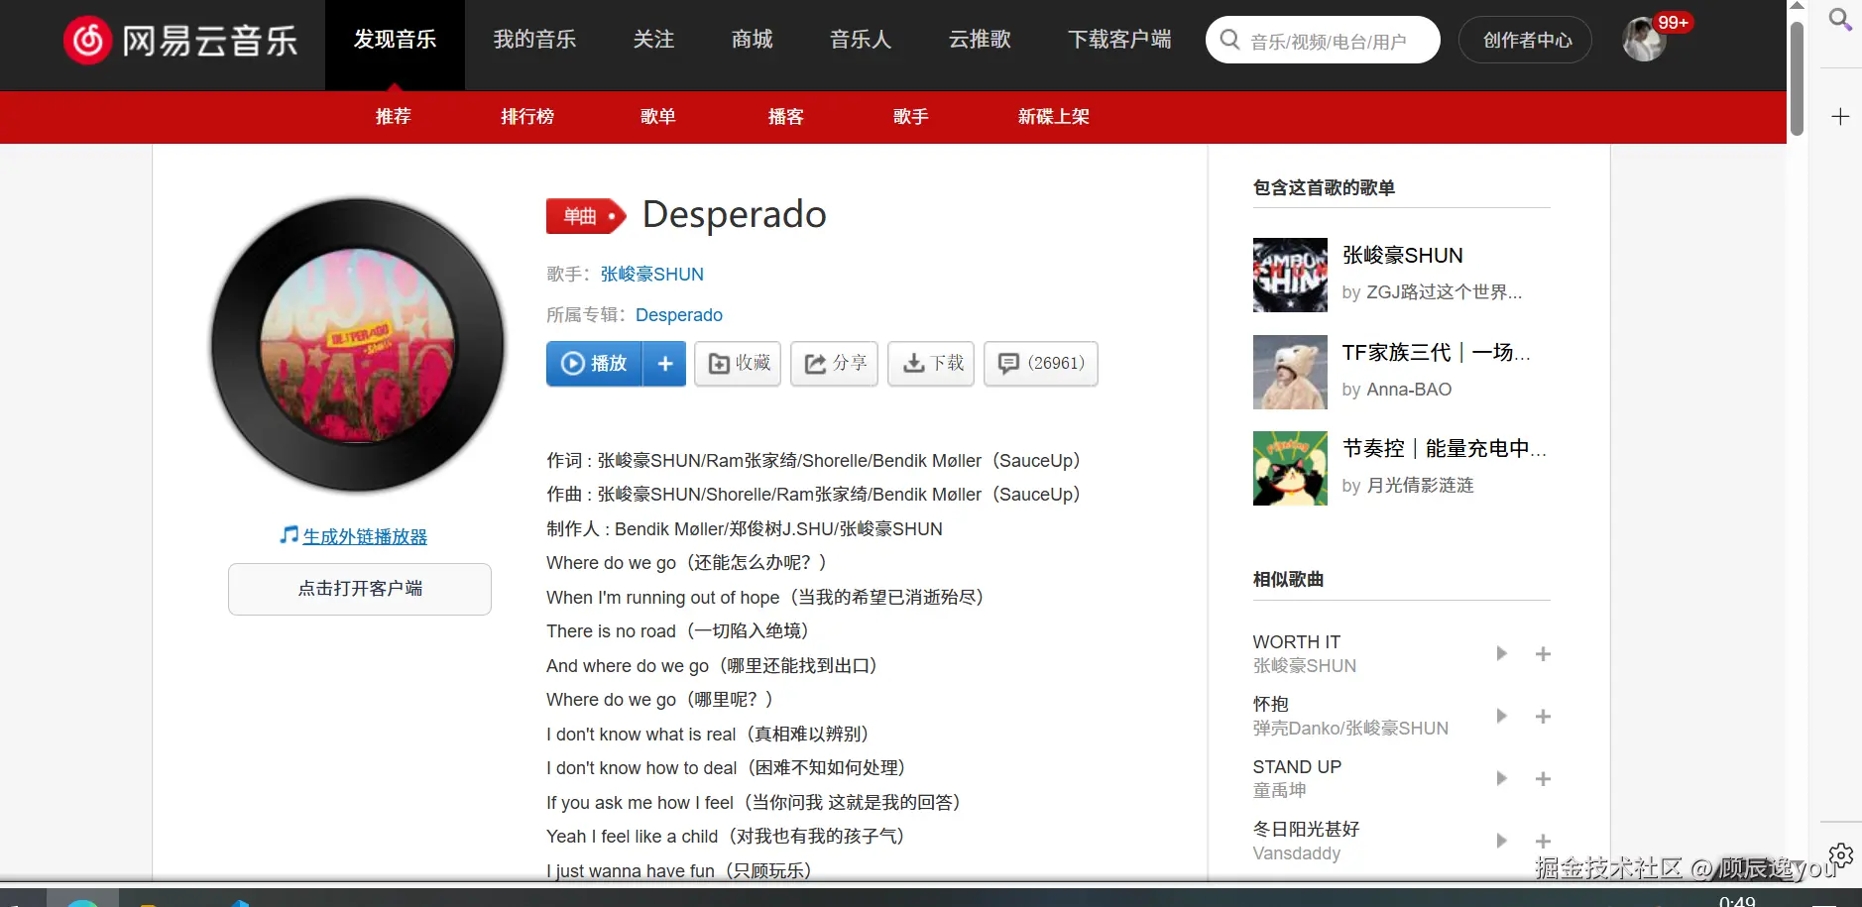The image size is (1862, 907).
Task: Open similar song STAND UP
Action: pos(1297,767)
